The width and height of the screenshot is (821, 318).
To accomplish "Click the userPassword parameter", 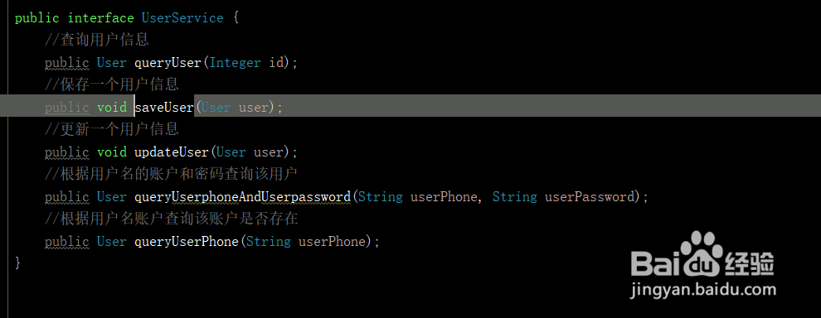I will (x=589, y=197).
